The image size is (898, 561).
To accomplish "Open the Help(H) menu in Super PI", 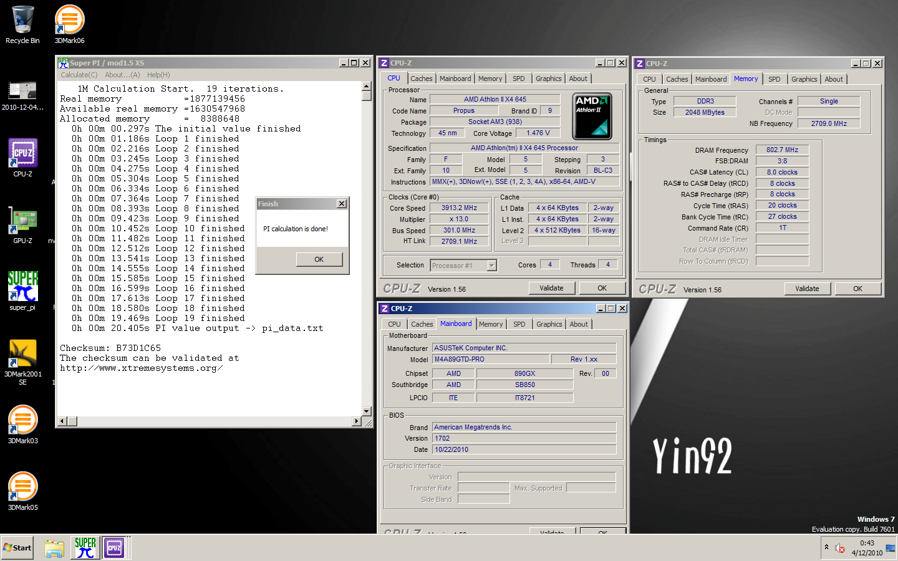I will (158, 75).
